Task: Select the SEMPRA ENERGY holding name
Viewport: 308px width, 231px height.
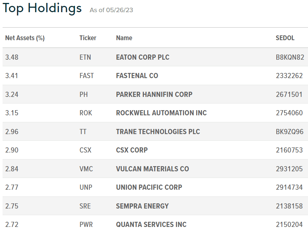Action: pyautogui.click(x=142, y=206)
